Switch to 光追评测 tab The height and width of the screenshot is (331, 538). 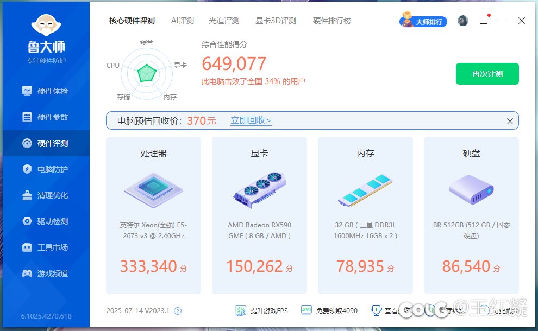224,21
